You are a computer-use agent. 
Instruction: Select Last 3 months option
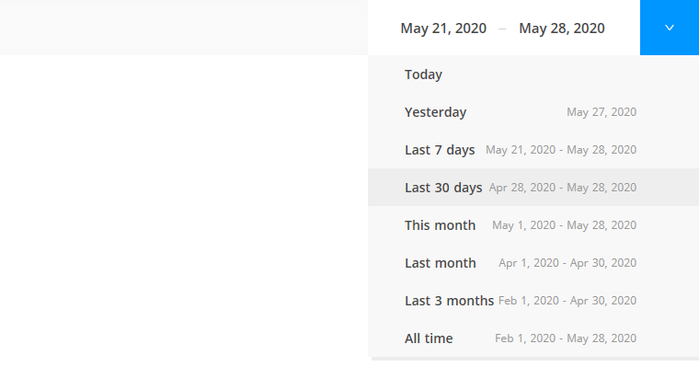tap(533, 301)
